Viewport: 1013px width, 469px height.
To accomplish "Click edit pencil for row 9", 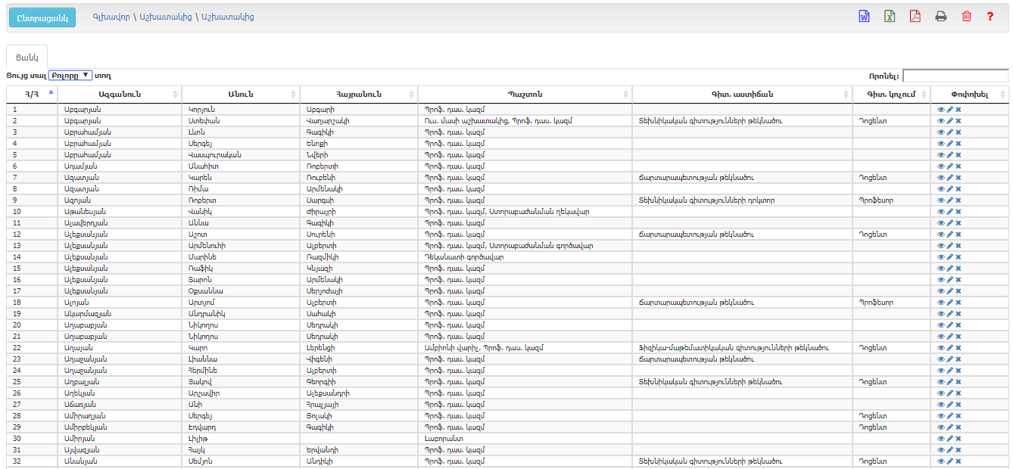I will (949, 200).
